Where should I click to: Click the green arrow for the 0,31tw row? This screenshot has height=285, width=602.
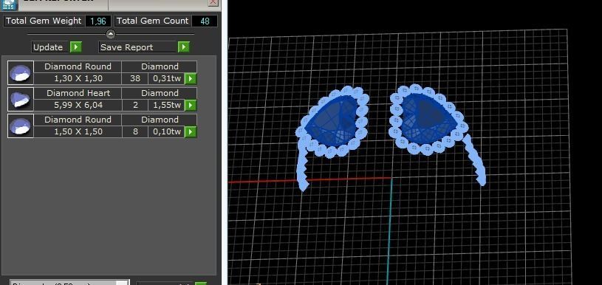pos(191,79)
